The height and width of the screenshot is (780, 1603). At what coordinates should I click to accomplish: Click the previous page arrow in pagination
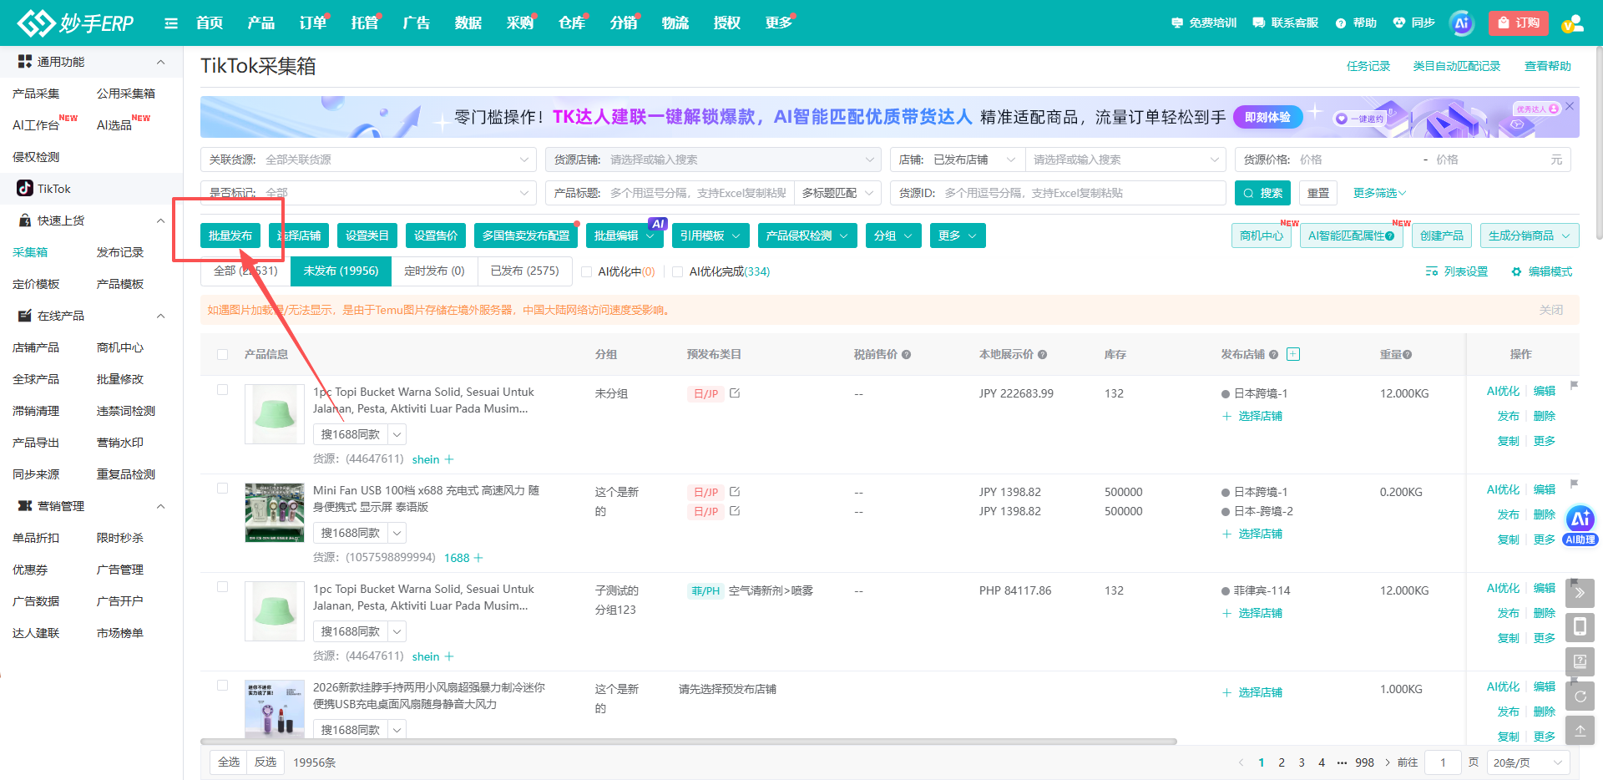coord(1241,762)
